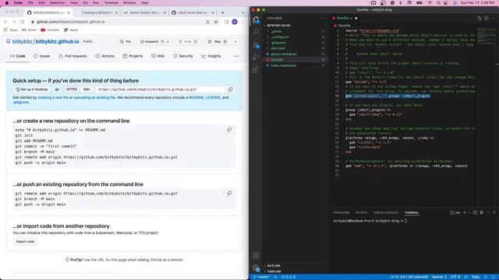Open the Terminal menu in macOS menu bar
The width and height of the screenshot is (499, 280).
click(111, 3)
